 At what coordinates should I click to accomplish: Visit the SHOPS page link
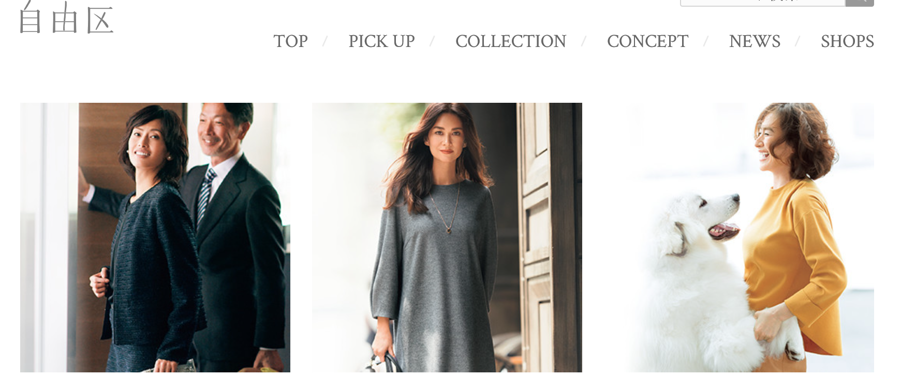(x=847, y=41)
